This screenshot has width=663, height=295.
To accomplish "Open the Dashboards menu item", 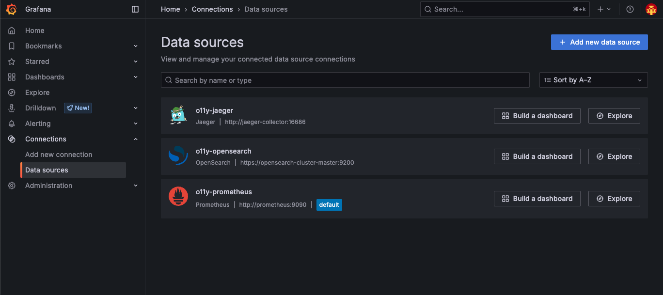I will pos(45,77).
